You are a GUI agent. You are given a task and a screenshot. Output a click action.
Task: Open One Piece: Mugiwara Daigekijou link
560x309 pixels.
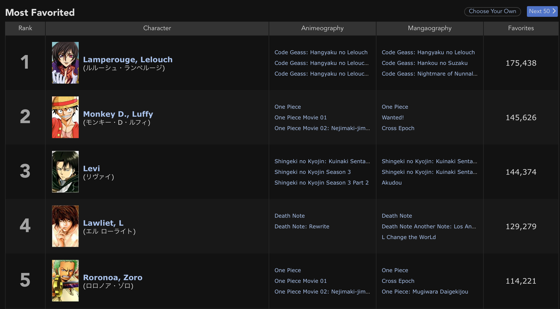[425, 292]
